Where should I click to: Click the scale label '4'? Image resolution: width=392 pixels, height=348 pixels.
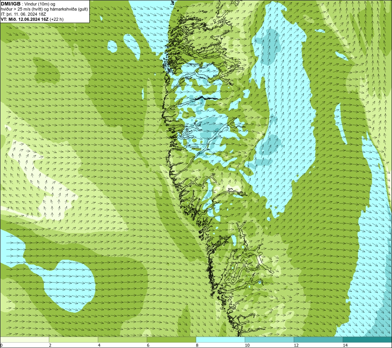point(99,345)
